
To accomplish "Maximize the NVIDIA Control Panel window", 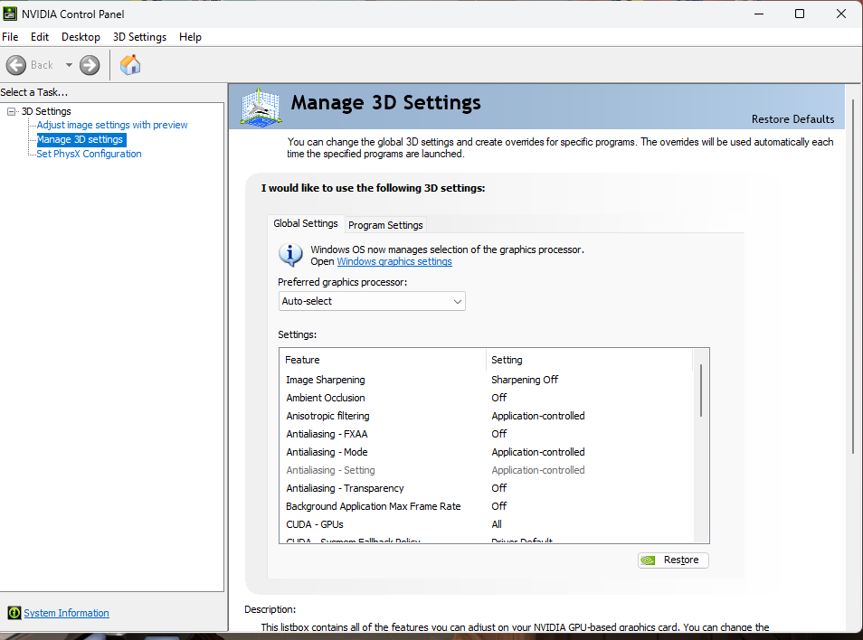I will pos(799,14).
